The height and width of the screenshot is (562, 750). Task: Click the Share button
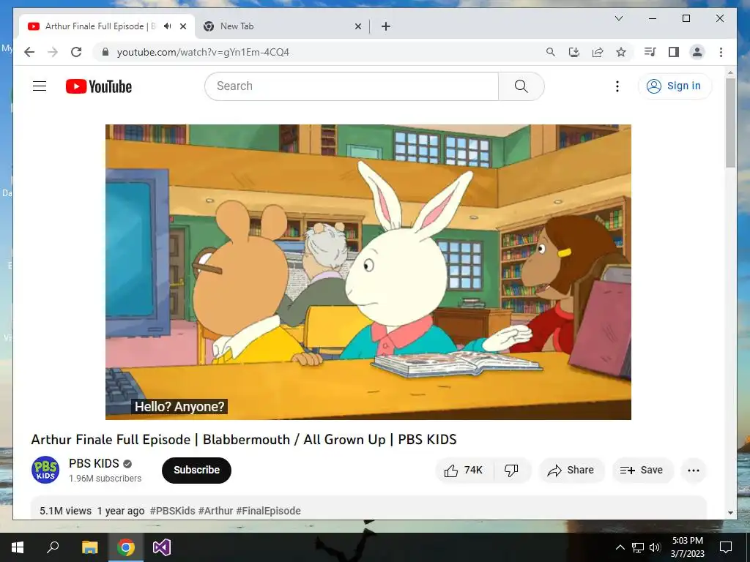click(571, 471)
